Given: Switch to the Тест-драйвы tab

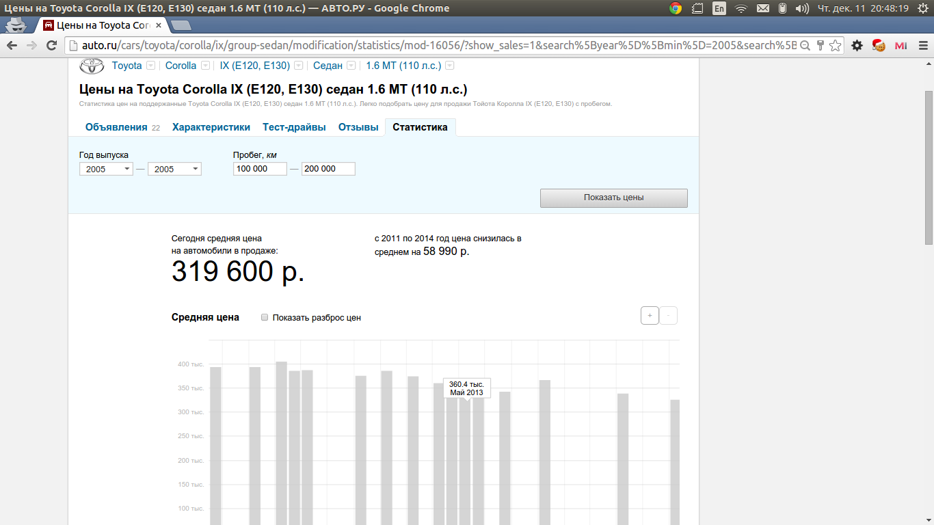Looking at the screenshot, I should [294, 127].
